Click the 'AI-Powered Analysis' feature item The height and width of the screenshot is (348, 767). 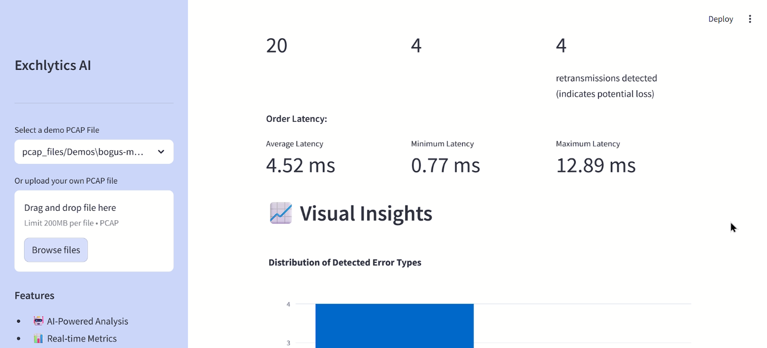pyautogui.click(x=87, y=321)
